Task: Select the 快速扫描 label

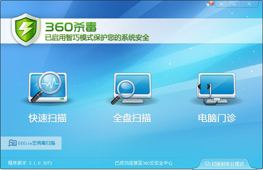Action: [x=48, y=118]
